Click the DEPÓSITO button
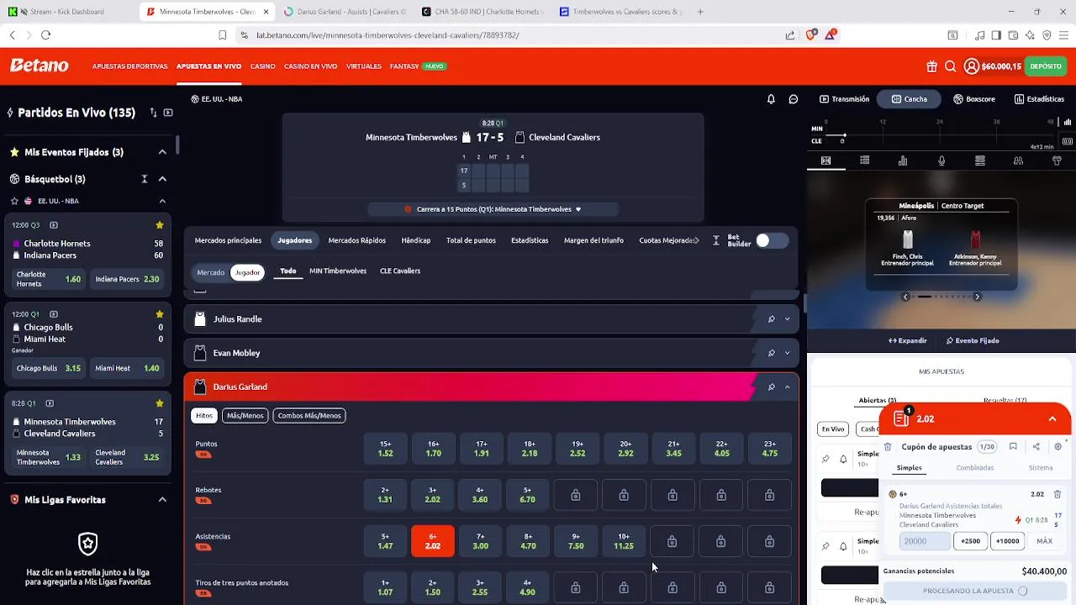The image size is (1076, 605). pyautogui.click(x=1046, y=66)
